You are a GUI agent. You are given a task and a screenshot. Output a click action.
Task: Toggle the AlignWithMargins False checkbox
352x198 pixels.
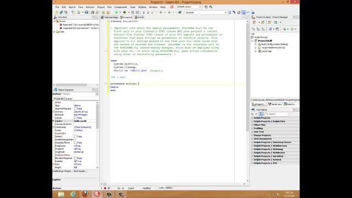click(x=76, y=109)
